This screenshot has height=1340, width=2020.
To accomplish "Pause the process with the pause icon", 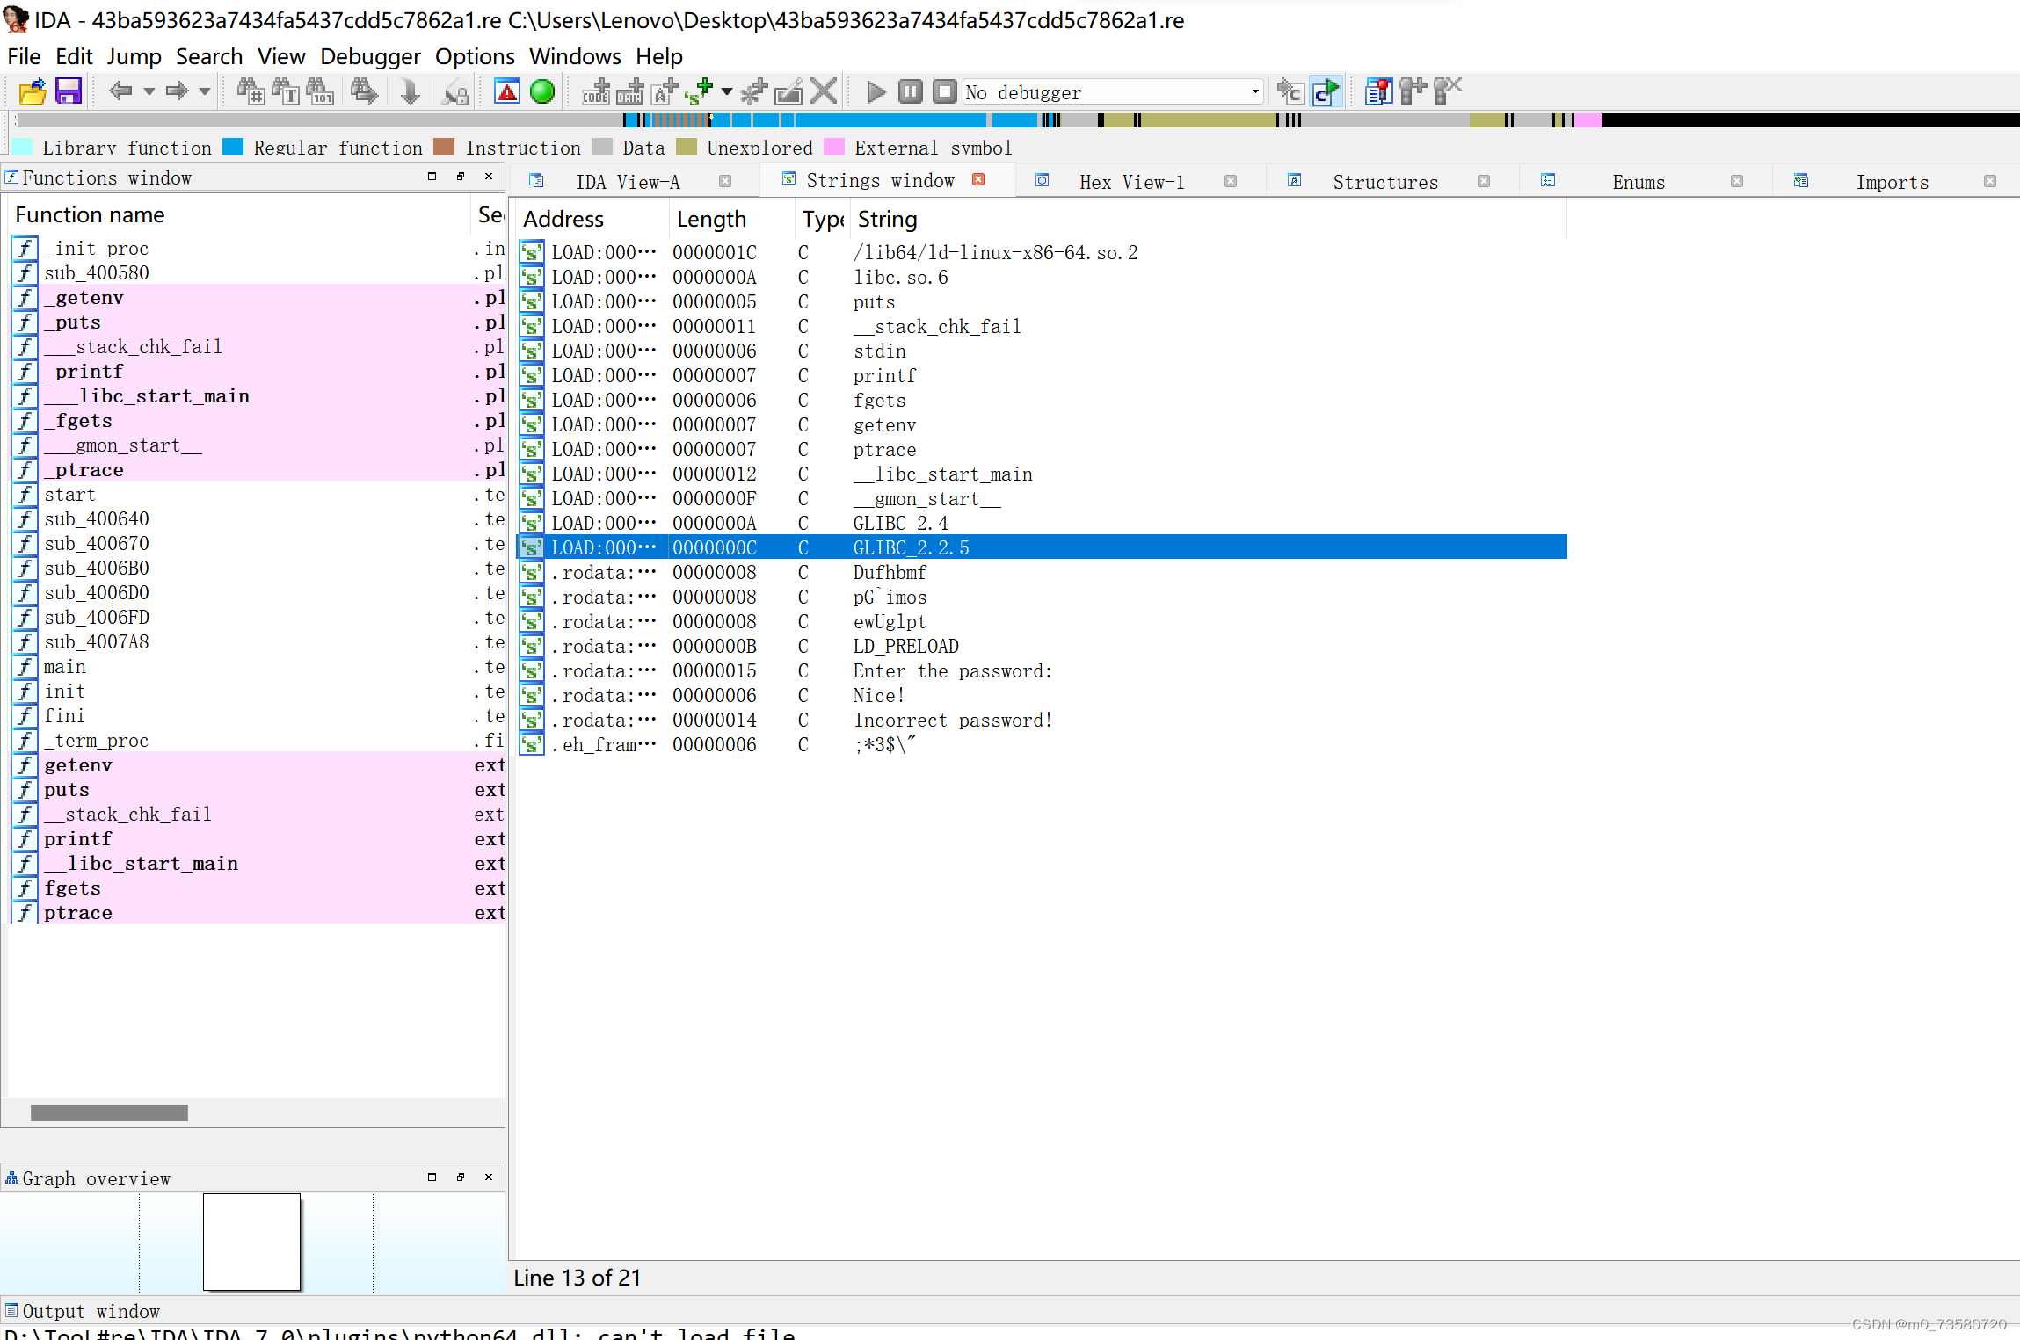I will [911, 91].
